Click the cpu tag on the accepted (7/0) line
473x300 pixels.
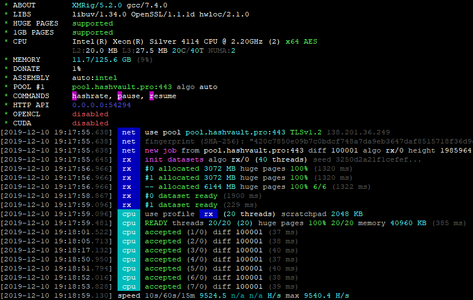[129, 286]
